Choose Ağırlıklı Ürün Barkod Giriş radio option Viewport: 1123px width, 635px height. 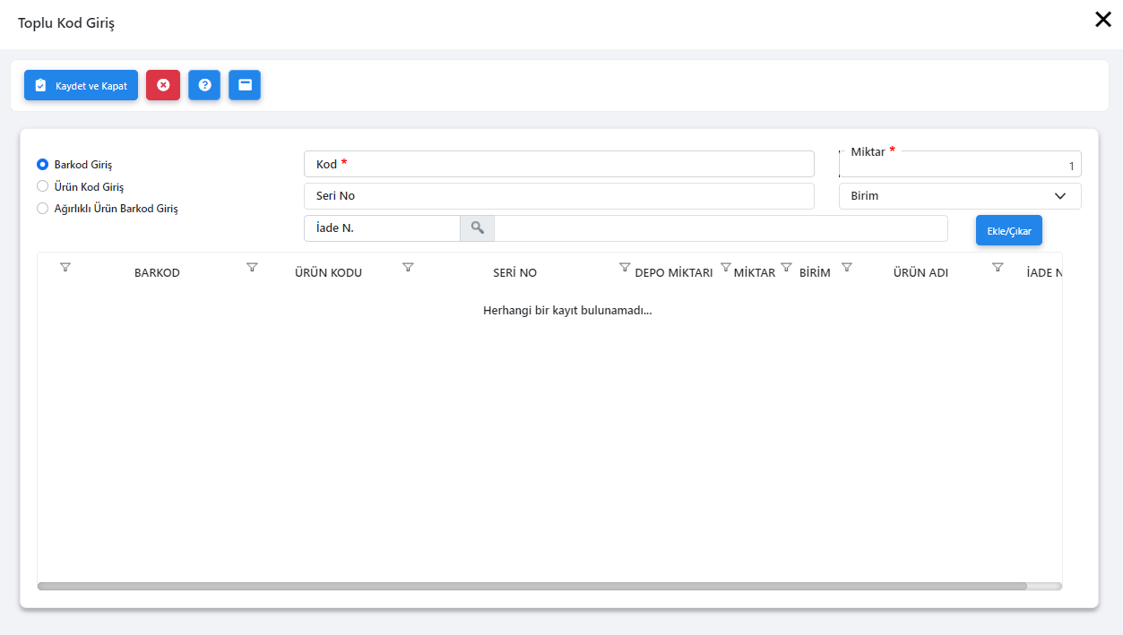[x=42, y=209]
